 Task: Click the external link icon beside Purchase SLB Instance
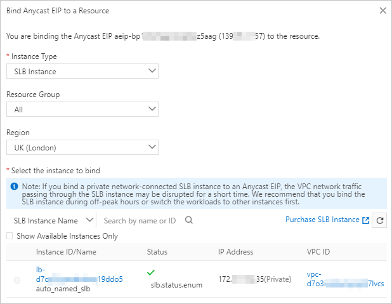tap(365, 220)
